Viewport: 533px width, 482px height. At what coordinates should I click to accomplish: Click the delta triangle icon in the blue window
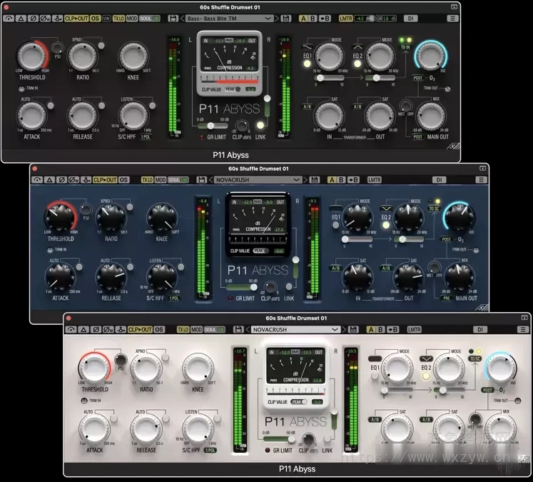click(49, 180)
